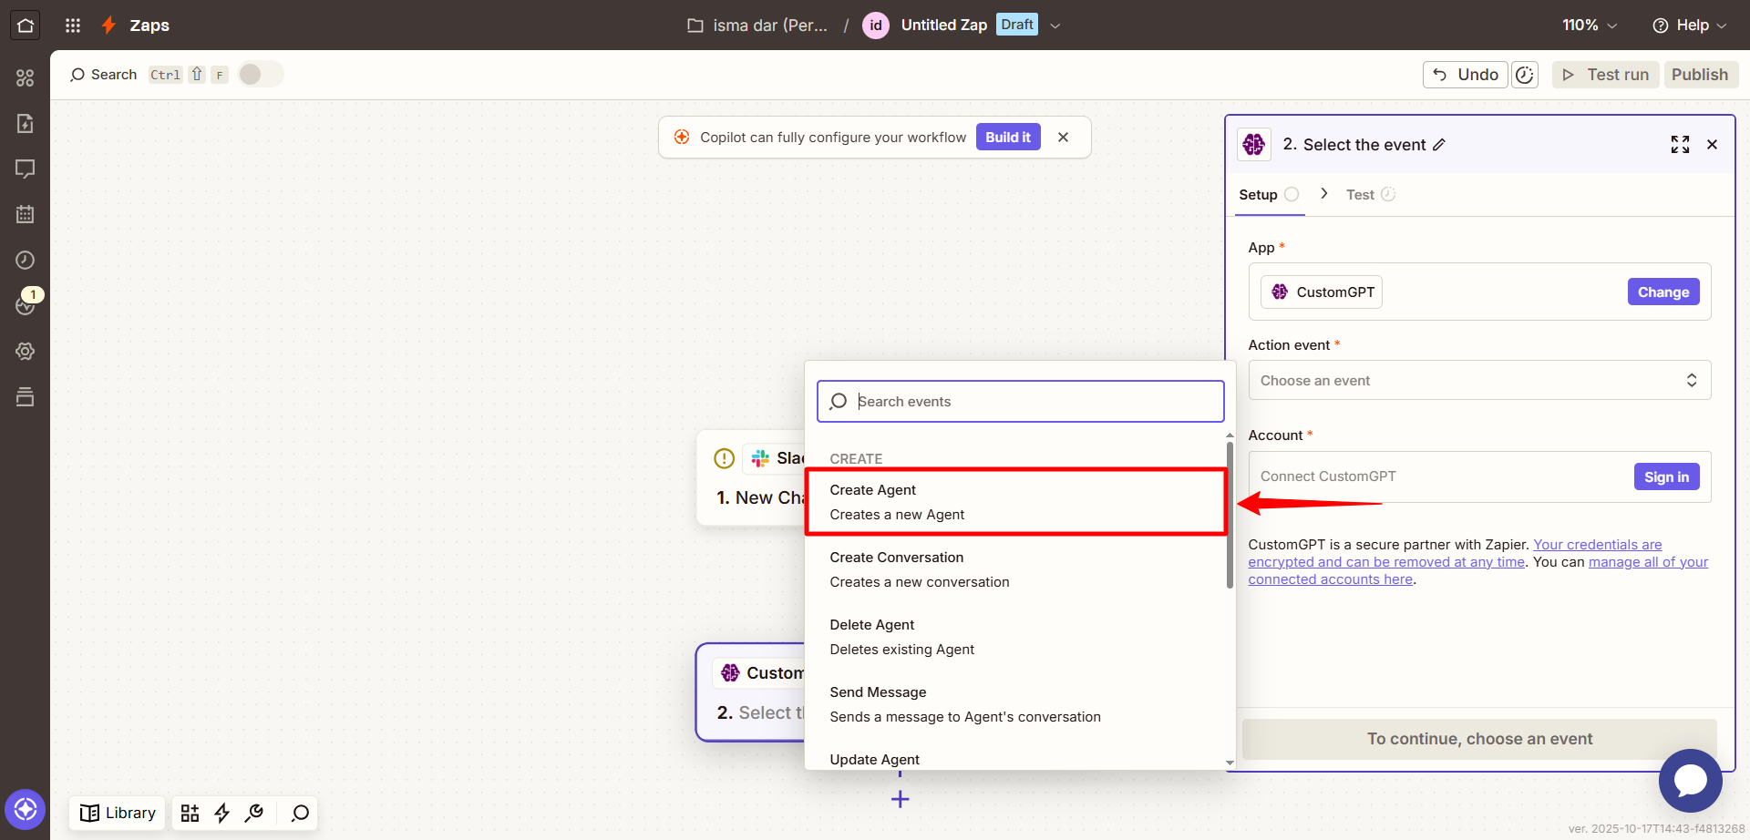The width and height of the screenshot is (1750, 840).
Task: Open the status icon with badge 1
Action: [25, 305]
